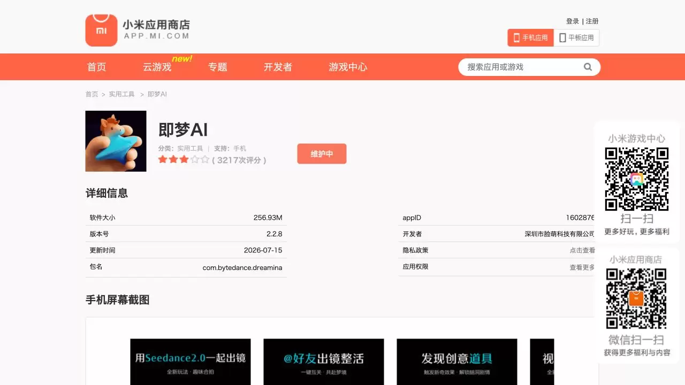The height and width of the screenshot is (385, 685).
Task: Click the 即梦AI app icon image
Action: pos(116,141)
